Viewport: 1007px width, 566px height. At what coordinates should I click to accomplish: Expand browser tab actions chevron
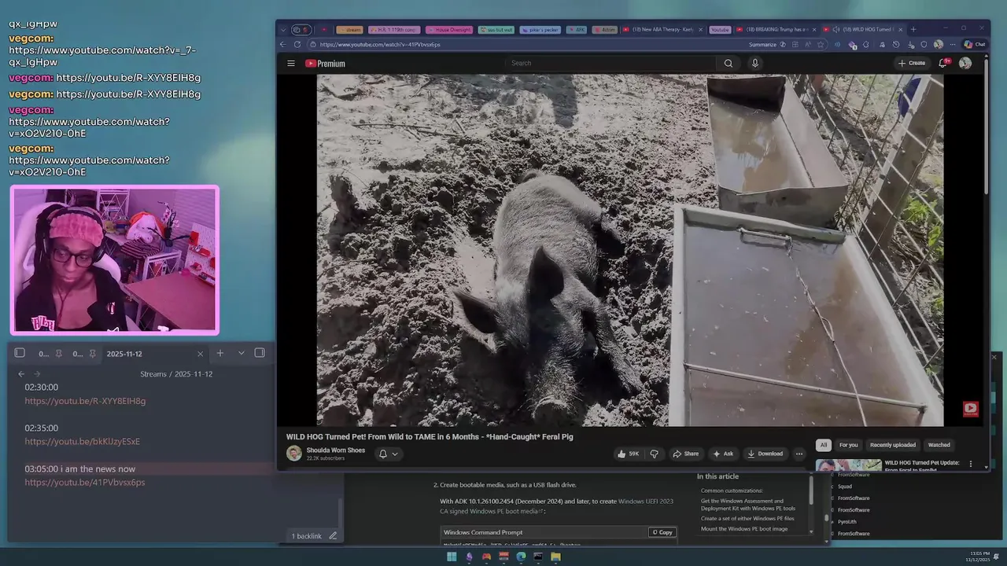[283, 30]
